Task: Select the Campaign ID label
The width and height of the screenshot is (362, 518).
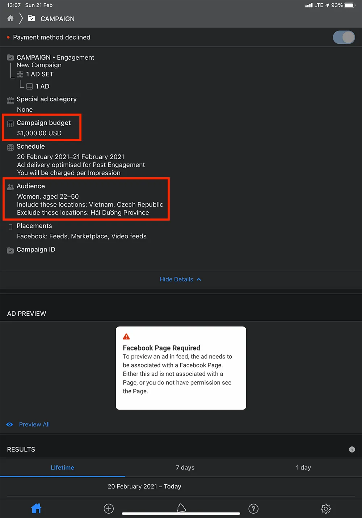Action: [36, 250]
